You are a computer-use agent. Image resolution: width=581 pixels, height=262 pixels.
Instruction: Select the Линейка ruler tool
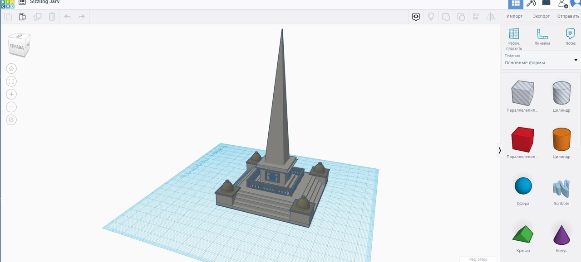coord(542,37)
